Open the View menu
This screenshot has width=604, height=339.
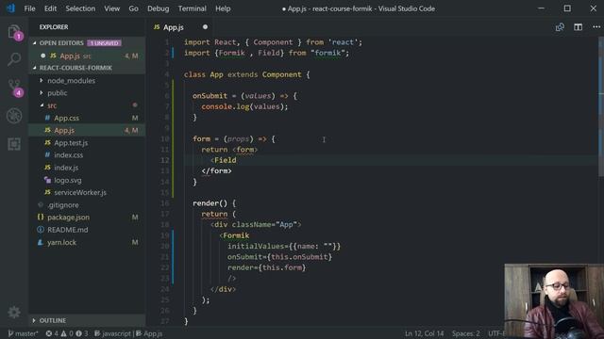point(111,8)
